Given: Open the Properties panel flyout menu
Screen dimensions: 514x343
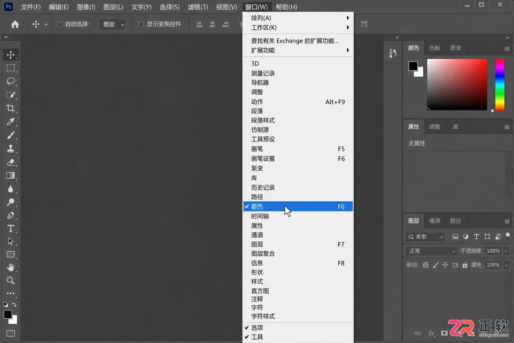Looking at the screenshot, I should [x=507, y=127].
